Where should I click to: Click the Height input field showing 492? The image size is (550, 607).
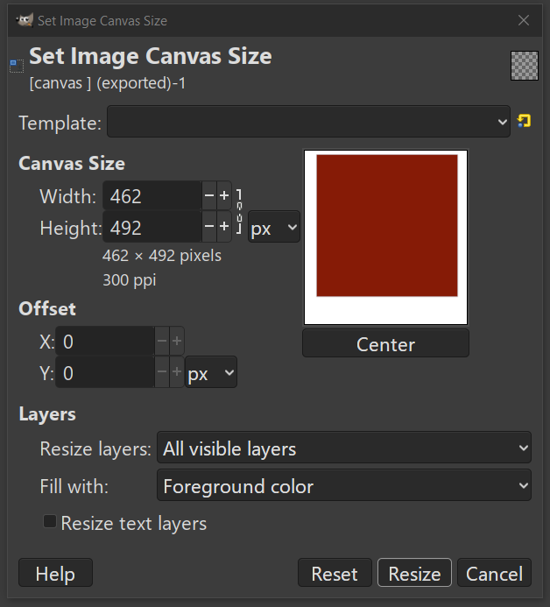152,227
